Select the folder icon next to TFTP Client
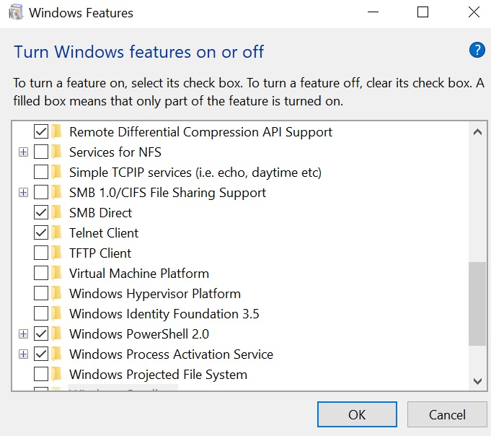Image resolution: width=491 pixels, height=436 pixels. [x=57, y=253]
